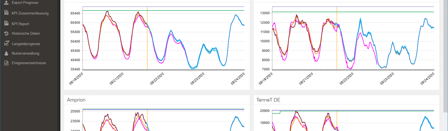Click the green capacity line in Amprion chart
The width and height of the screenshot is (448, 131).
click(x=191, y=109)
